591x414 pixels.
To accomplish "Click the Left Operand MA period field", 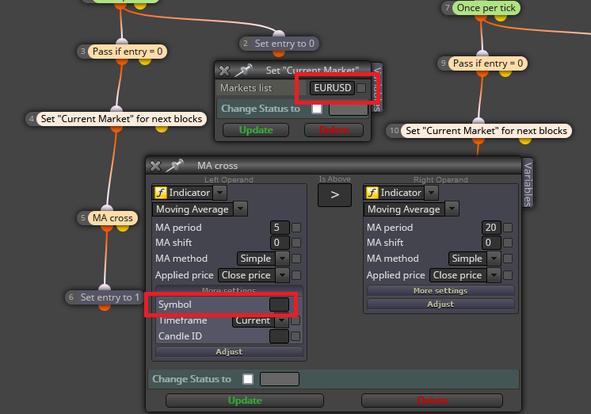I will point(280,228).
